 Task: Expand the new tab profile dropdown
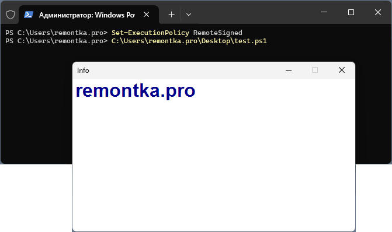coord(189,15)
